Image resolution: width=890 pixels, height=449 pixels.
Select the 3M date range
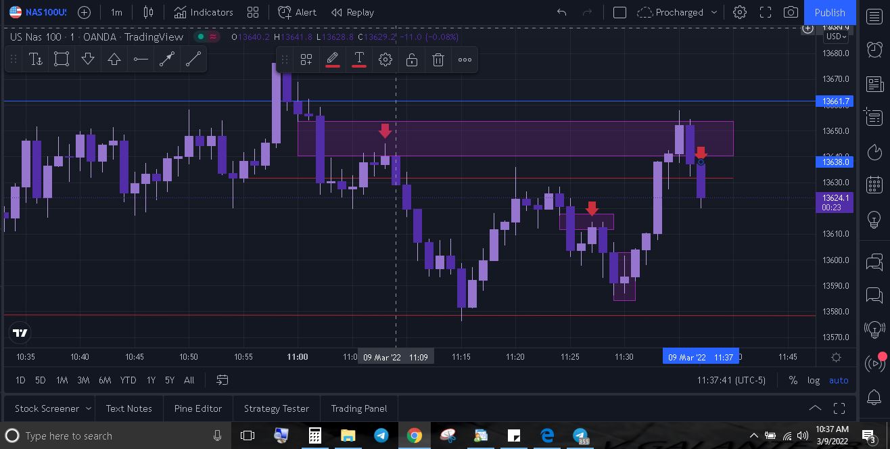point(83,380)
